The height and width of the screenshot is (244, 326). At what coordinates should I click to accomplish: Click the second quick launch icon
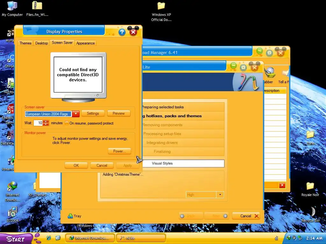[x=58, y=238]
